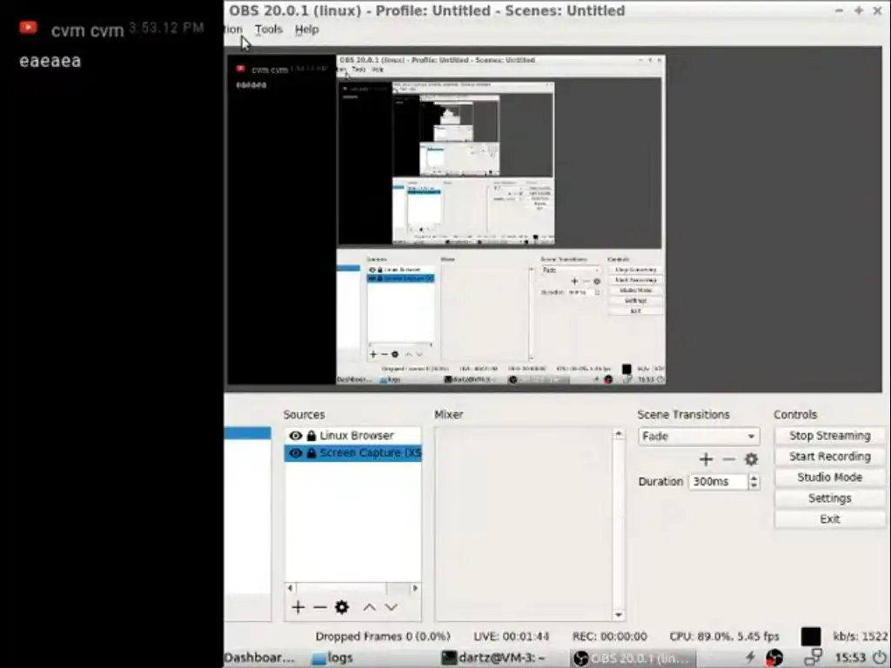Open source properties gear under Sources list
The height and width of the screenshot is (668, 891).
[x=341, y=607]
